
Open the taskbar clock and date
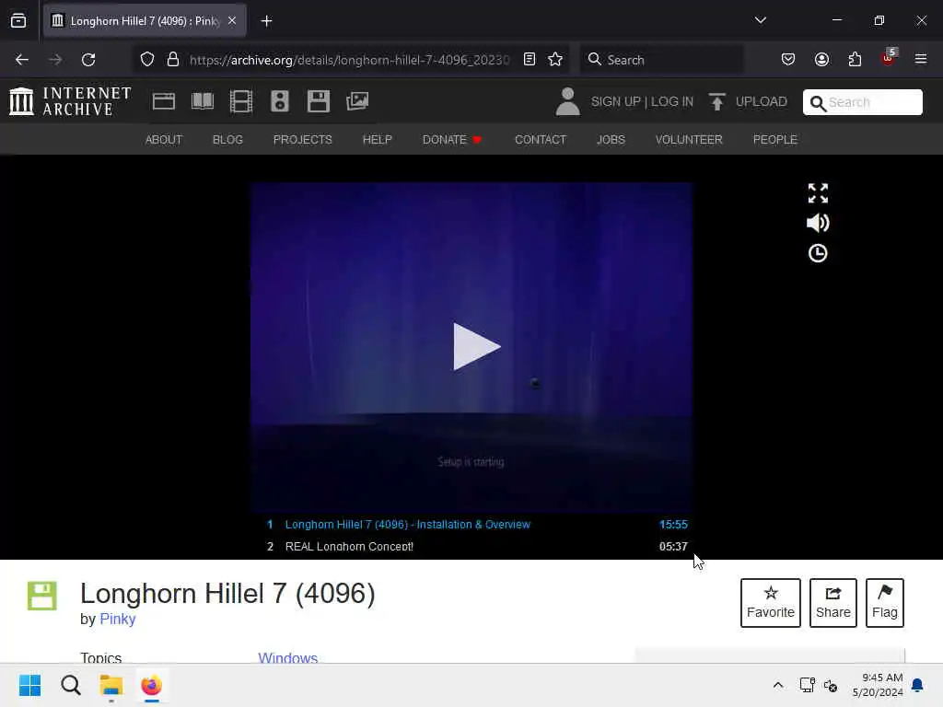pos(878,685)
